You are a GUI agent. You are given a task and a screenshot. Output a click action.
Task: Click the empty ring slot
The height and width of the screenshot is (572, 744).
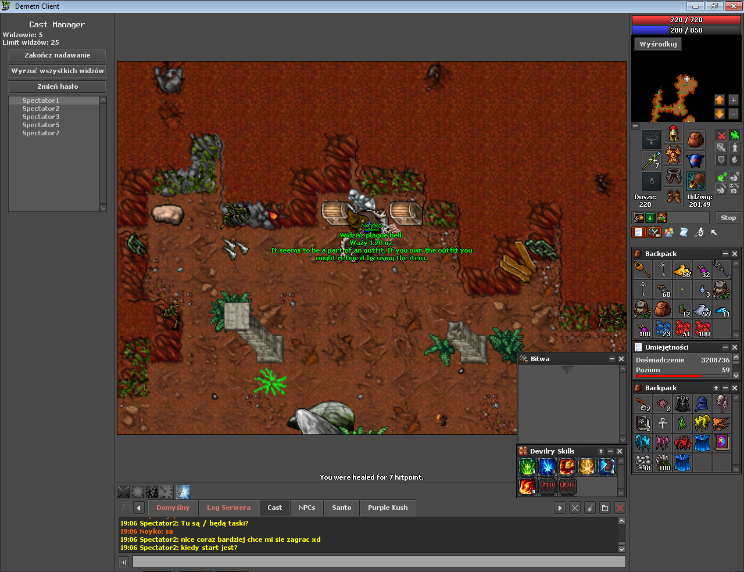[x=652, y=181]
